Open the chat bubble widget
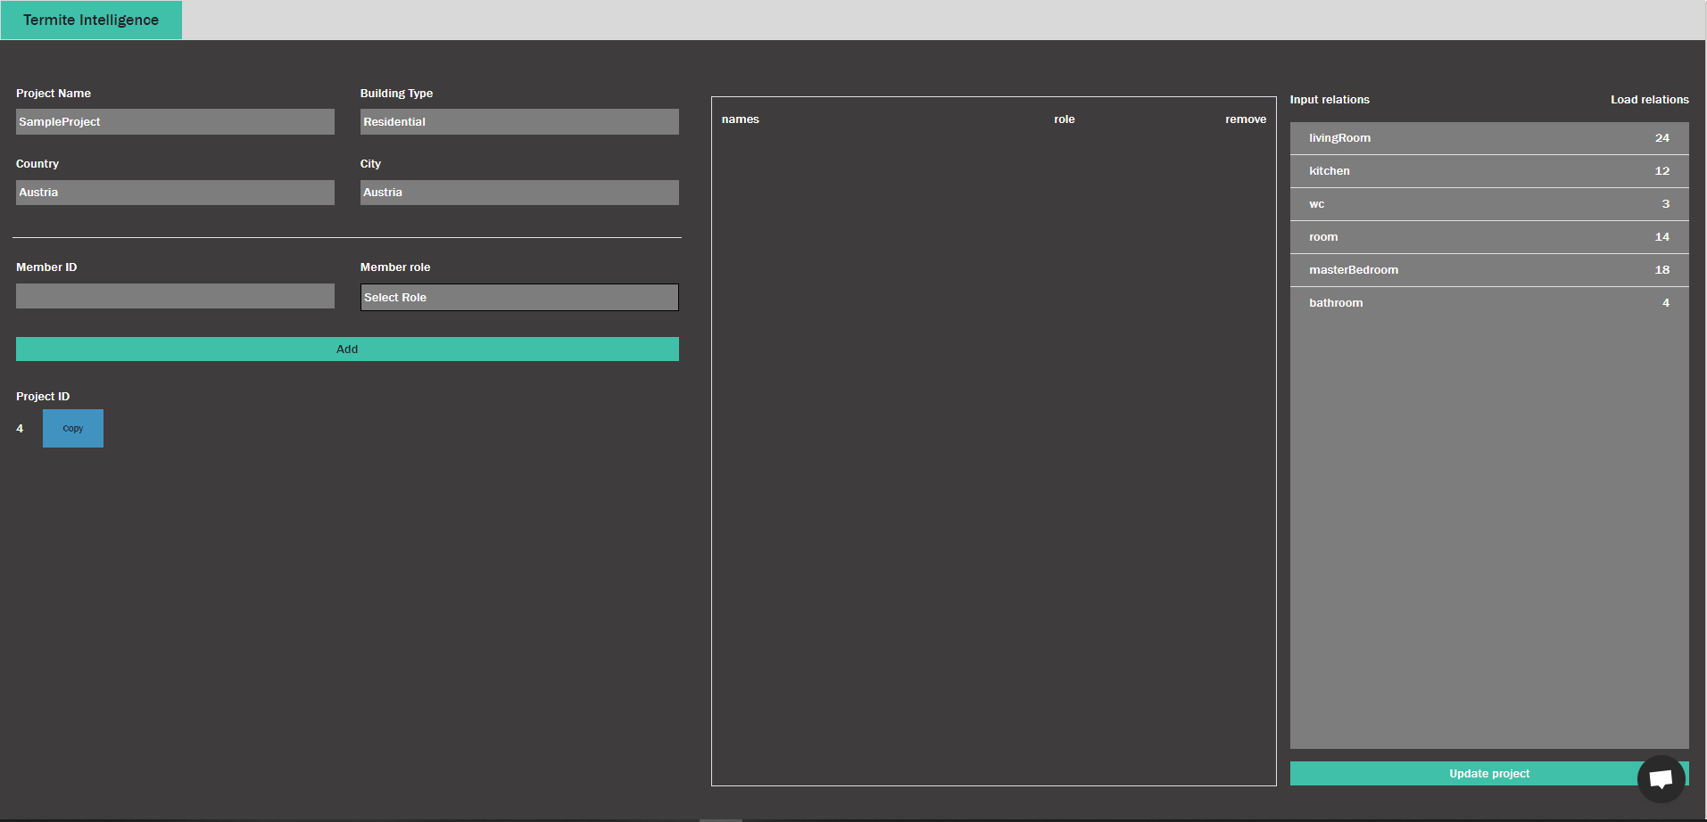Screen dimensions: 1707x822 [1661, 778]
